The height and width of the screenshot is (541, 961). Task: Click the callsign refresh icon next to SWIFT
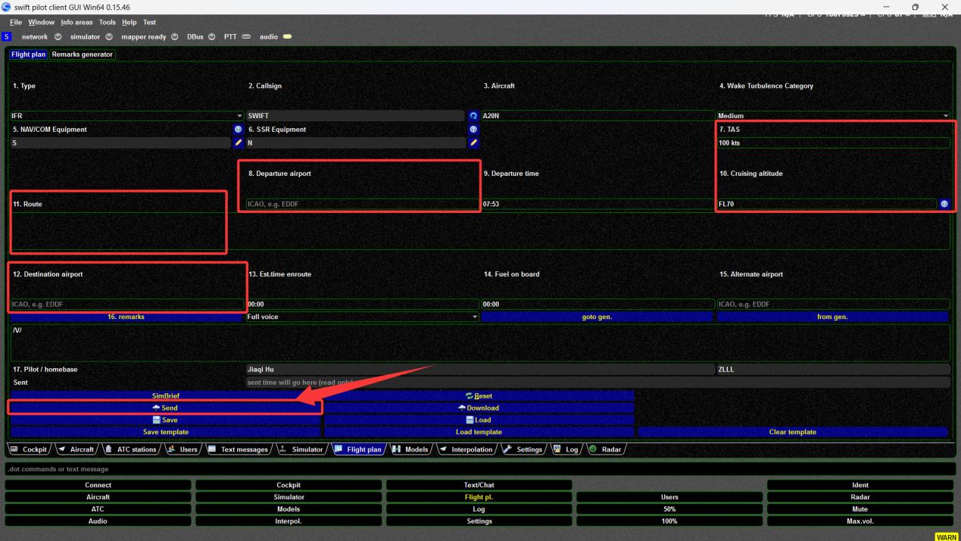point(474,116)
